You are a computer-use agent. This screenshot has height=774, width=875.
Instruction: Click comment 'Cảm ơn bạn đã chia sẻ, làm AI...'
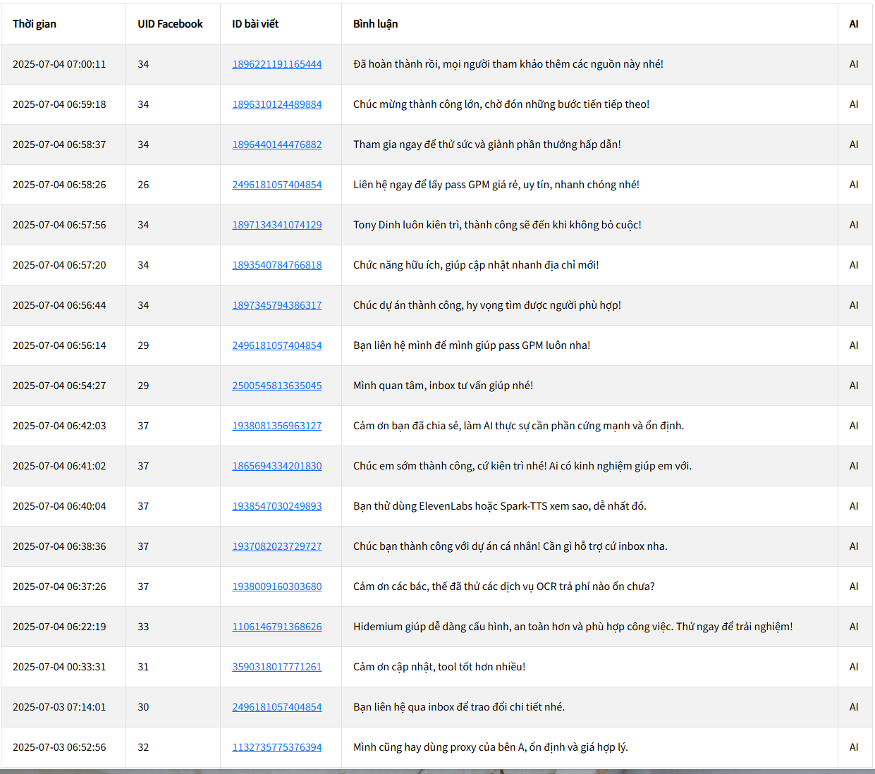519,426
